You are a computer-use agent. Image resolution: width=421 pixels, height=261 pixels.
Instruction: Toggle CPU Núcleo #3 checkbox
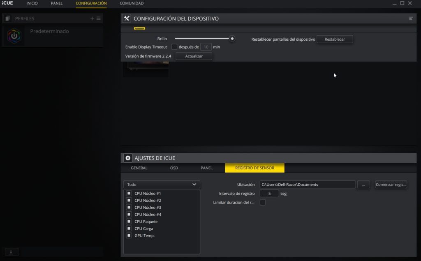pyautogui.click(x=129, y=207)
